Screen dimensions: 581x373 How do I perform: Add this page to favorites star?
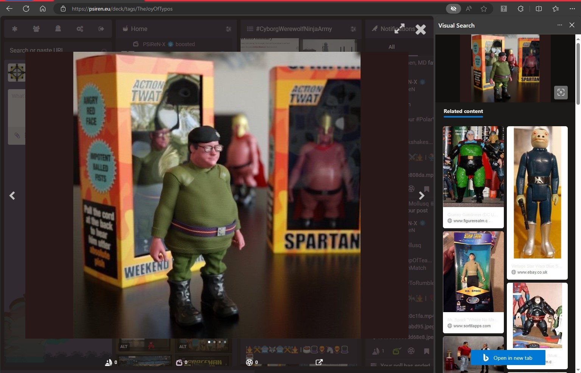point(484,9)
